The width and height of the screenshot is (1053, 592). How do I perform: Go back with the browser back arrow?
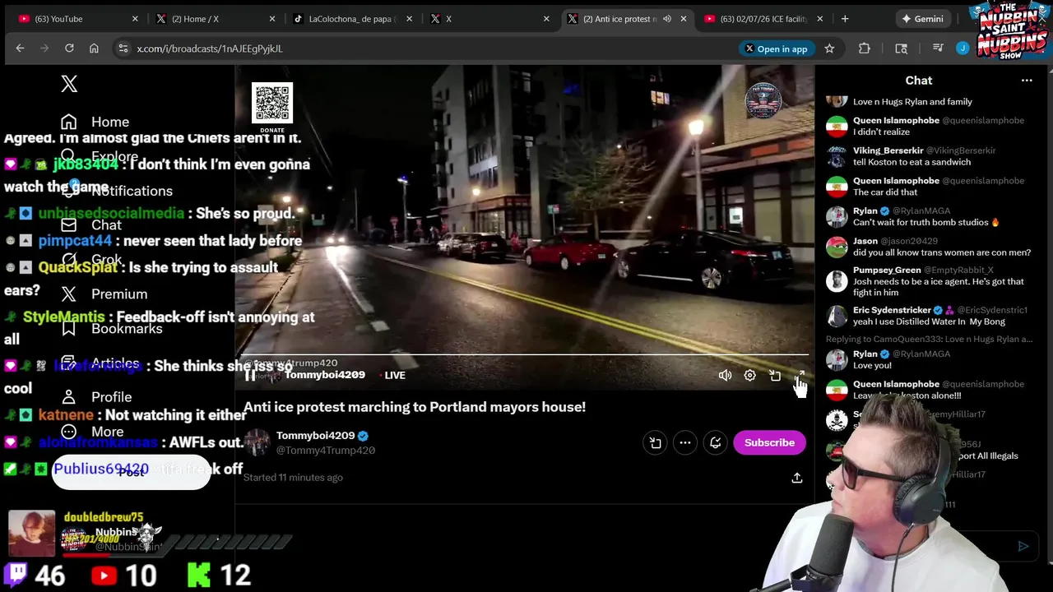pyautogui.click(x=20, y=49)
